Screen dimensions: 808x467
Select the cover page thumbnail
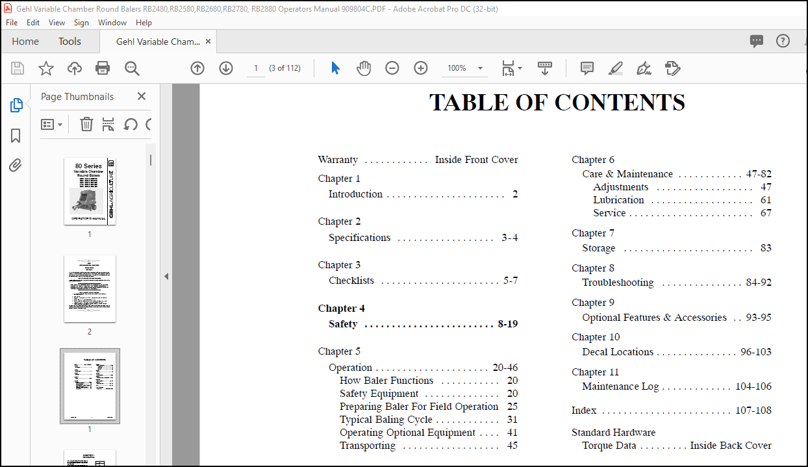click(90, 191)
